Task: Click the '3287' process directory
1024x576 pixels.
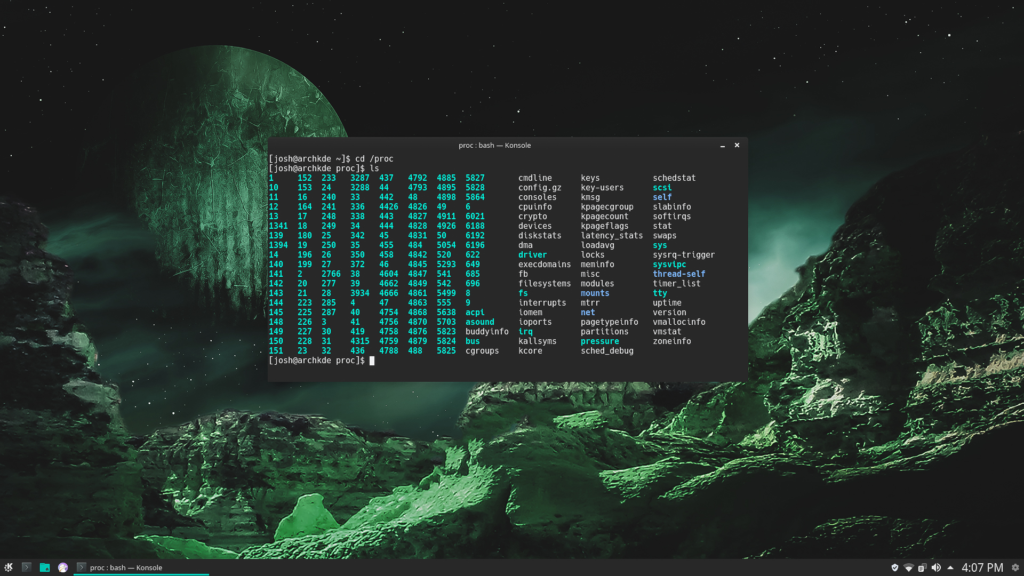Action: click(359, 178)
